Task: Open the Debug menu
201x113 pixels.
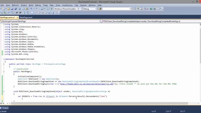Action: [38, 5]
